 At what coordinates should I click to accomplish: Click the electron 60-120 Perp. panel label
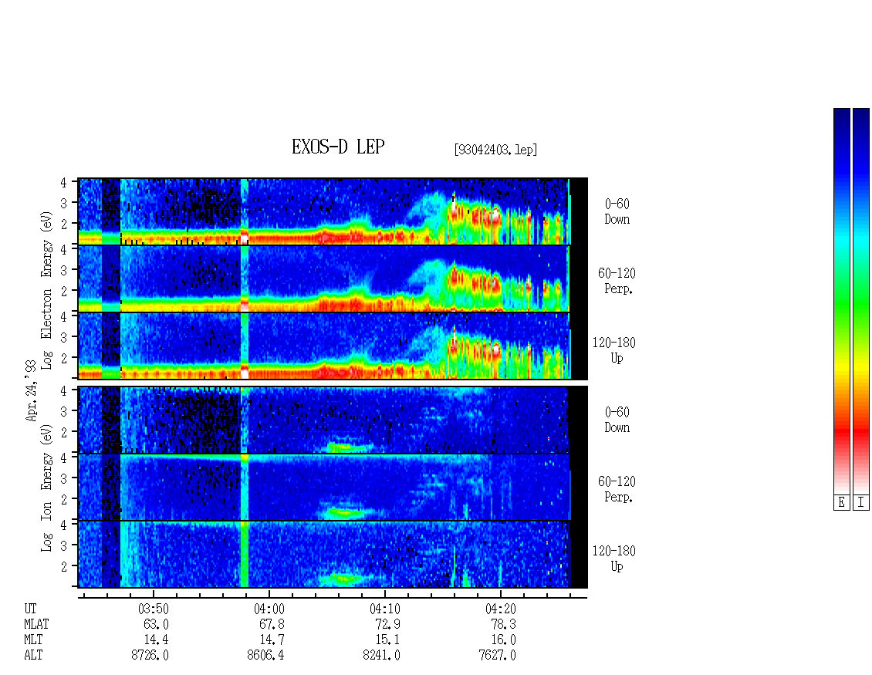tap(617, 282)
